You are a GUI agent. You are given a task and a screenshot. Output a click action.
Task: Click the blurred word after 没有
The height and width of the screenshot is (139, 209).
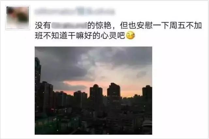tap(69, 25)
